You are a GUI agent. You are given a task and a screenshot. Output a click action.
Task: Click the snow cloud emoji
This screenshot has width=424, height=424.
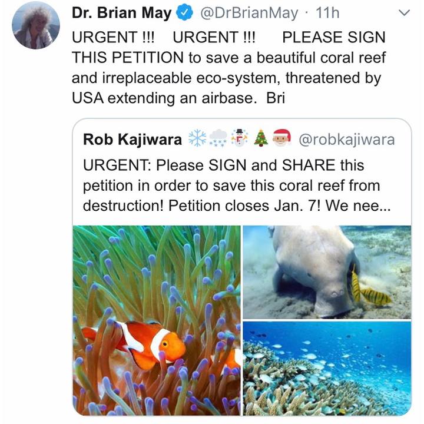click(218, 140)
